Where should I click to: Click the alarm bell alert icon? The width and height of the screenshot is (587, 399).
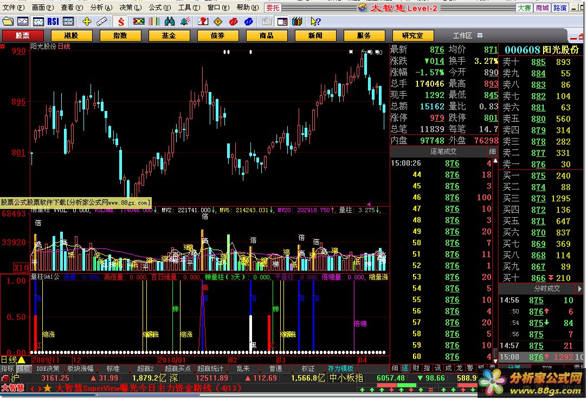tap(185, 22)
